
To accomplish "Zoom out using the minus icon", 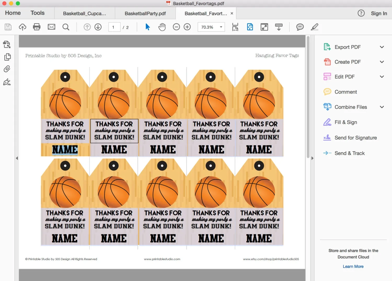I will click(x=176, y=27).
